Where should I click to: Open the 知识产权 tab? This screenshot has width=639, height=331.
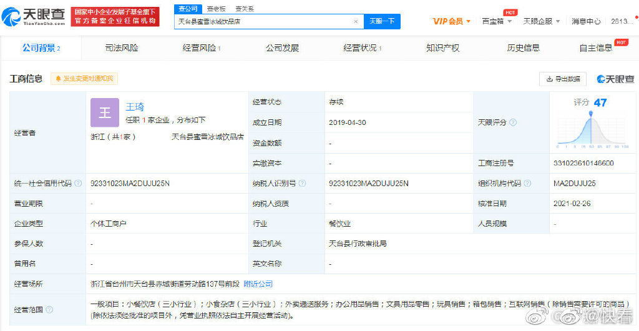click(x=442, y=48)
